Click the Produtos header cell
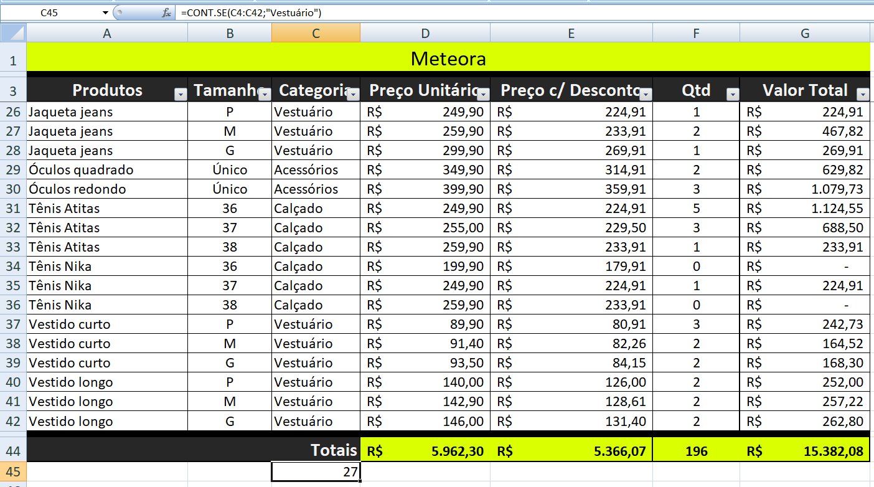Viewport: 874px width, 487px height. [107, 90]
